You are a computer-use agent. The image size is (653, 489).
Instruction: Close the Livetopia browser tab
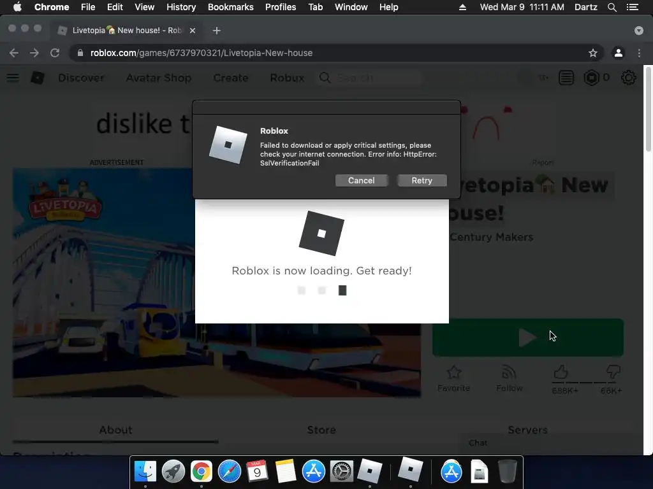point(193,31)
